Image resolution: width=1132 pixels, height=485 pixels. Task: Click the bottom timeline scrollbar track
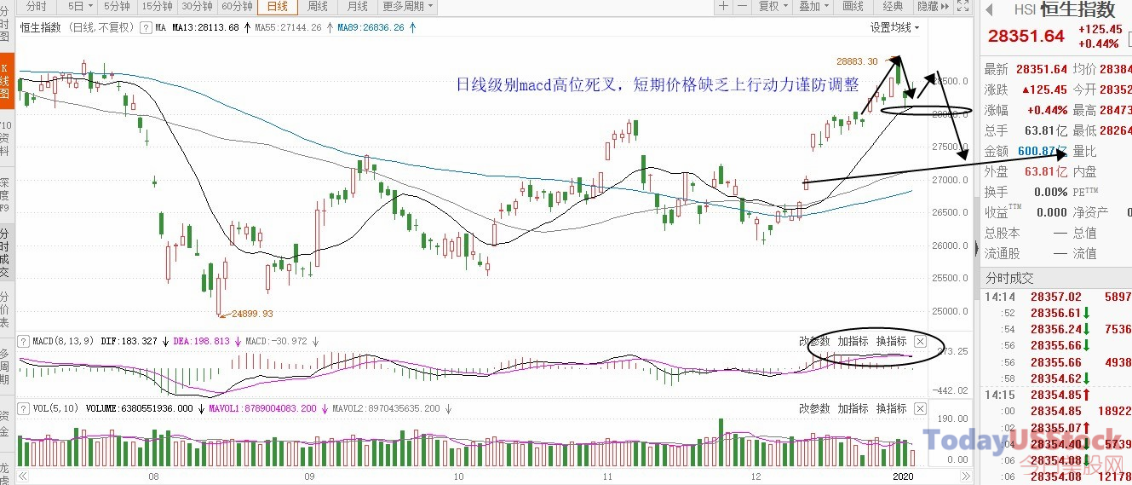click(496, 477)
